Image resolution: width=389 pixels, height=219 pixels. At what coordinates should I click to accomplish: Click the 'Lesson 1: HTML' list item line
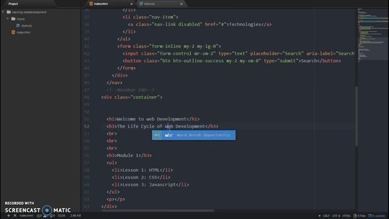(x=142, y=170)
